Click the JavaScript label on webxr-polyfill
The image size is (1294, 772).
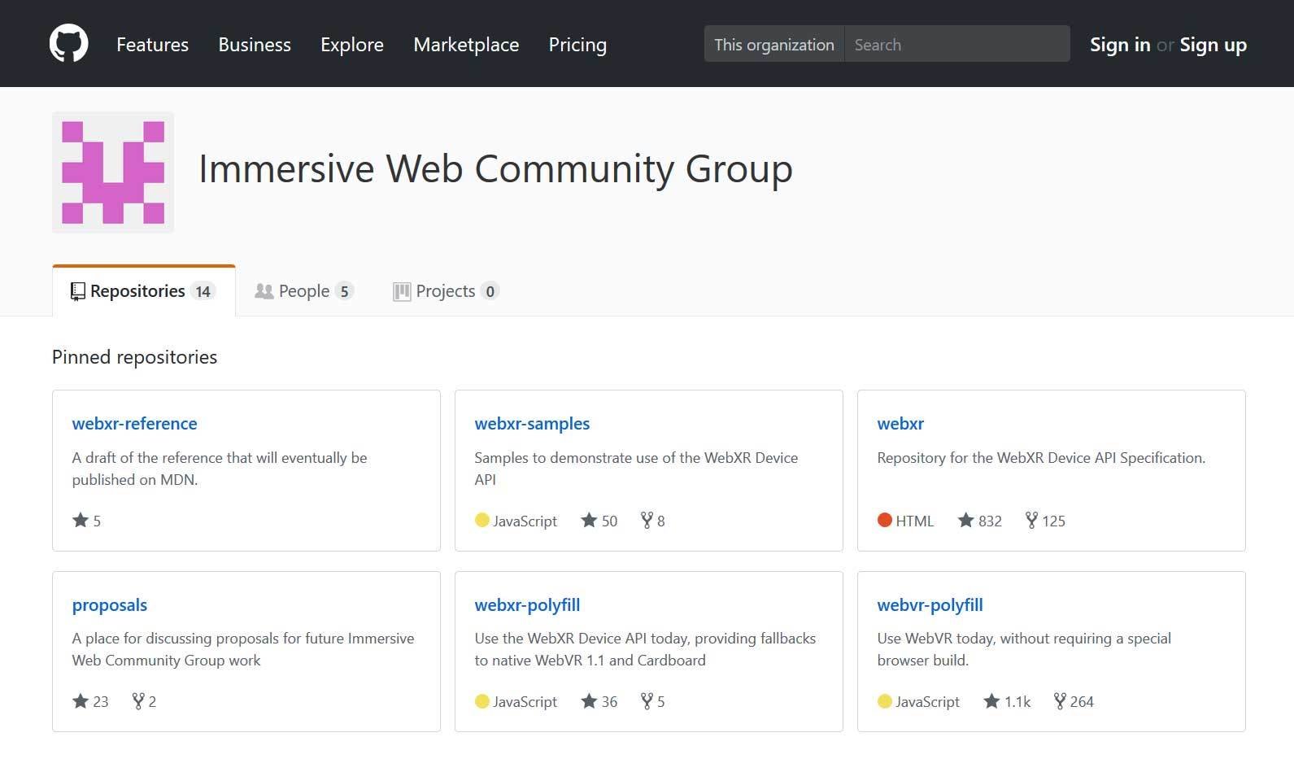(x=525, y=701)
